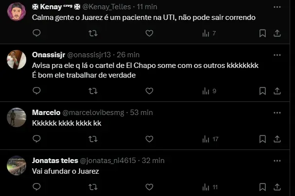Repost Onassisjr's tweet about El Chapo
Screen dimensions: 295x196
pos(93,91)
